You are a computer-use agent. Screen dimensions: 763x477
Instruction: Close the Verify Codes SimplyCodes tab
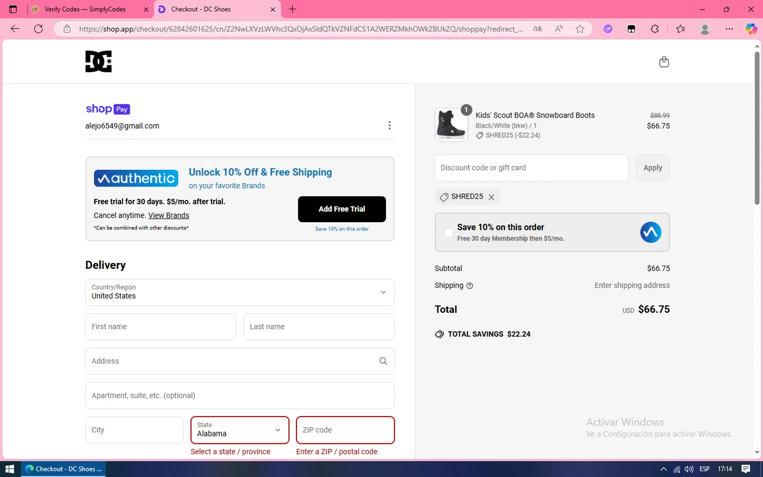pos(146,9)
